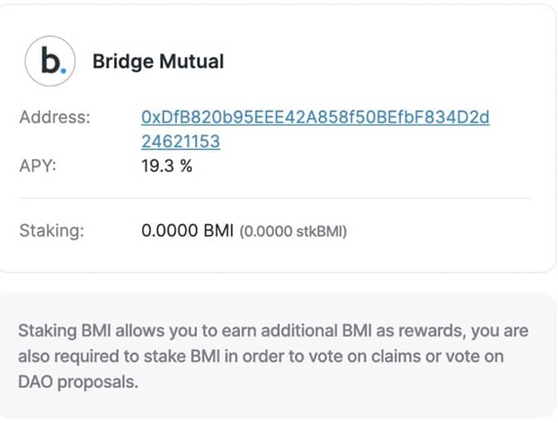Click the blue dot in the logo
Screen dimensions: 558x423
tap(64, 70)
